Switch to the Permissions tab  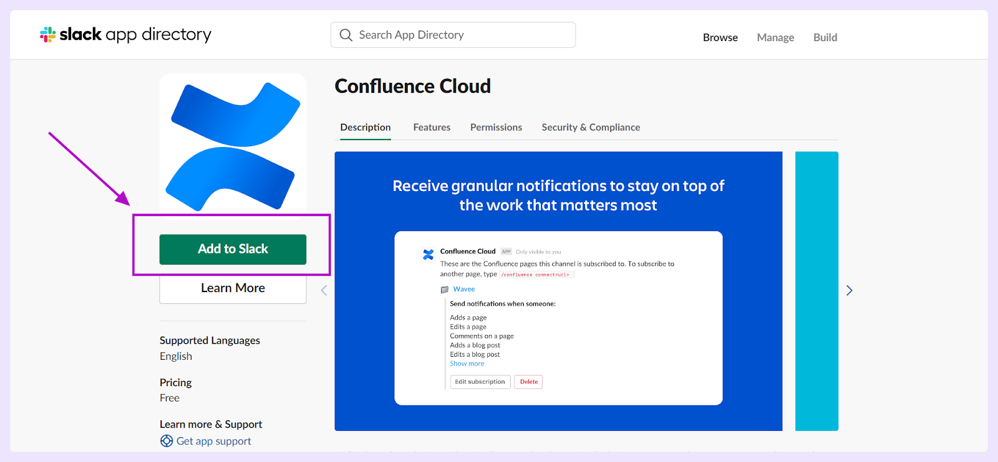(x=496, y=127)
